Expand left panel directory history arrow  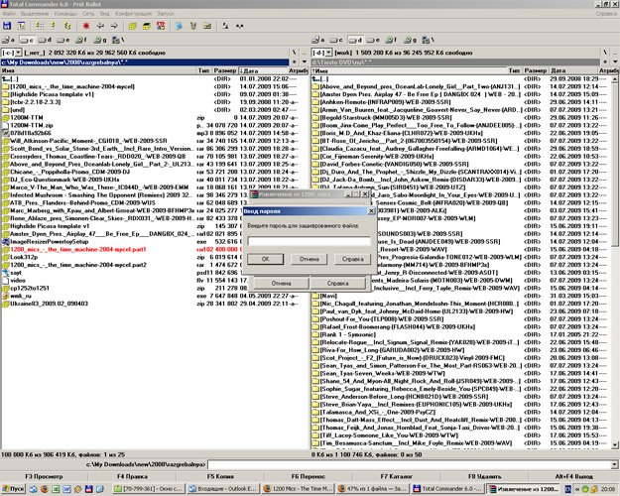(x=305, y=62)
